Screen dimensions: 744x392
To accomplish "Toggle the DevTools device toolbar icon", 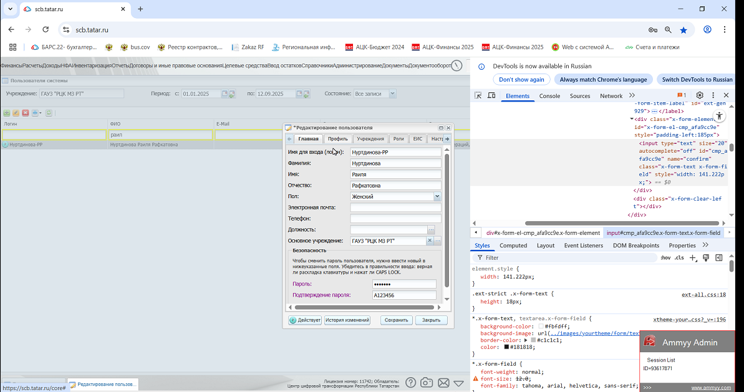I will [491, 95].
